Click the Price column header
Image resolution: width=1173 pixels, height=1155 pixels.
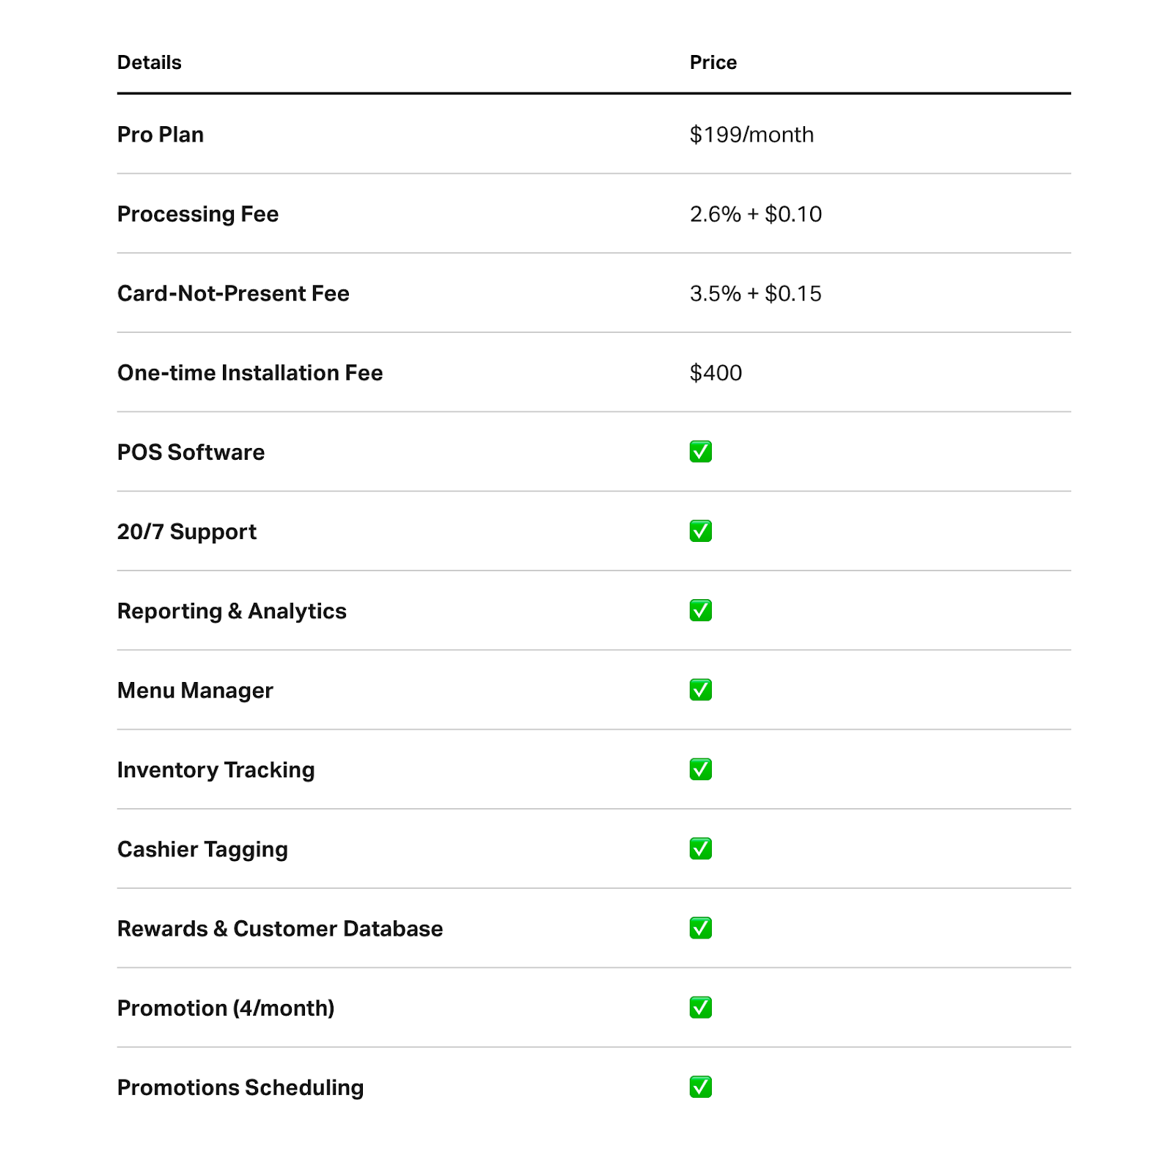[713, 62]
